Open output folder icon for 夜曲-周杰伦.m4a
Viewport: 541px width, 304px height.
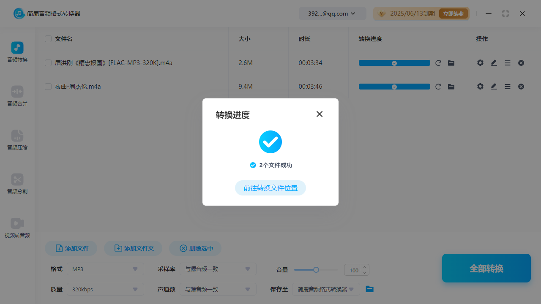[451, 86]
